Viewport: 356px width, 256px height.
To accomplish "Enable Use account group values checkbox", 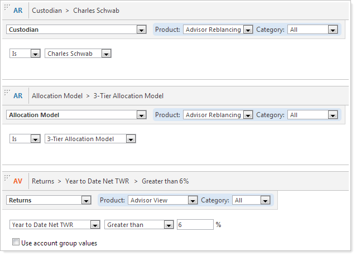I will (x=16, y=243).
